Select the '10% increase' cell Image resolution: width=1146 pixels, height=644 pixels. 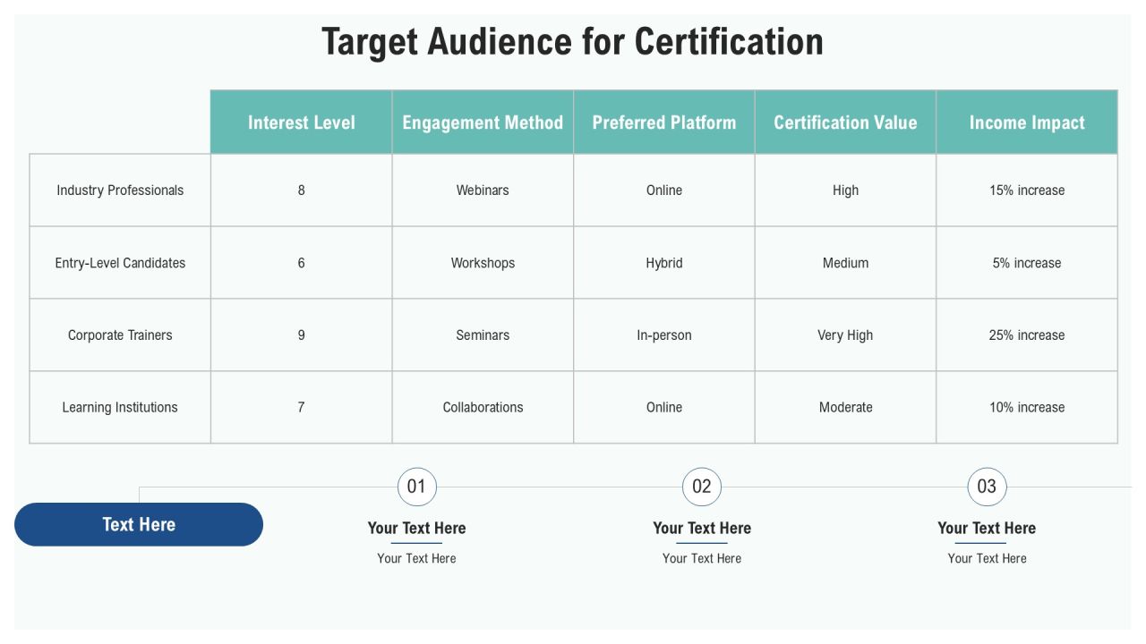point(1027,407)
